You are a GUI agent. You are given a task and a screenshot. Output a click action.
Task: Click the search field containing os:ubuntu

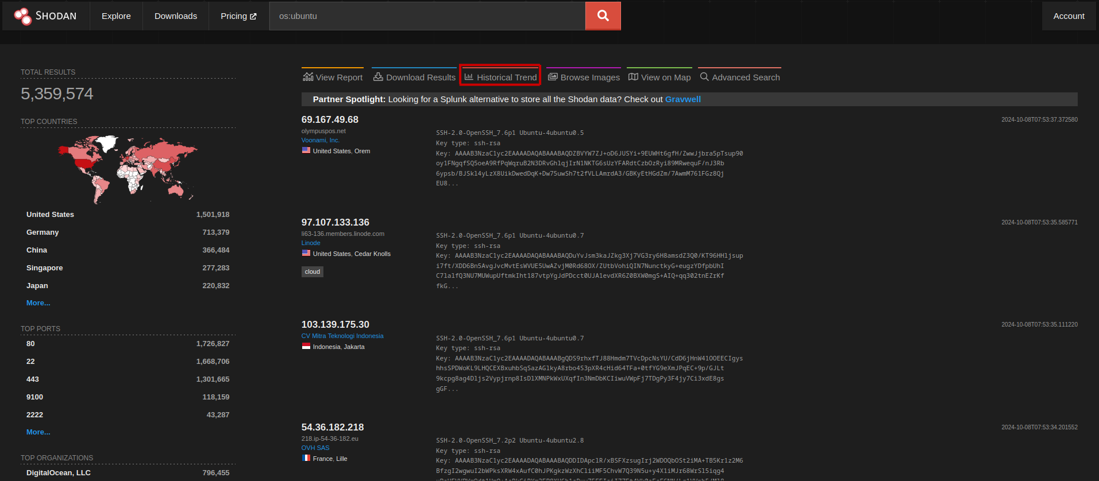[x=427, y=16]
